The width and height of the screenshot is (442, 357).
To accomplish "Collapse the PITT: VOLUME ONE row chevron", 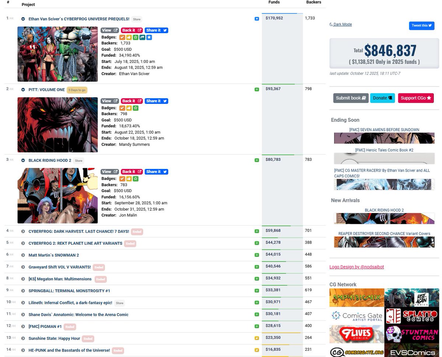I will (x=23, y=90).
